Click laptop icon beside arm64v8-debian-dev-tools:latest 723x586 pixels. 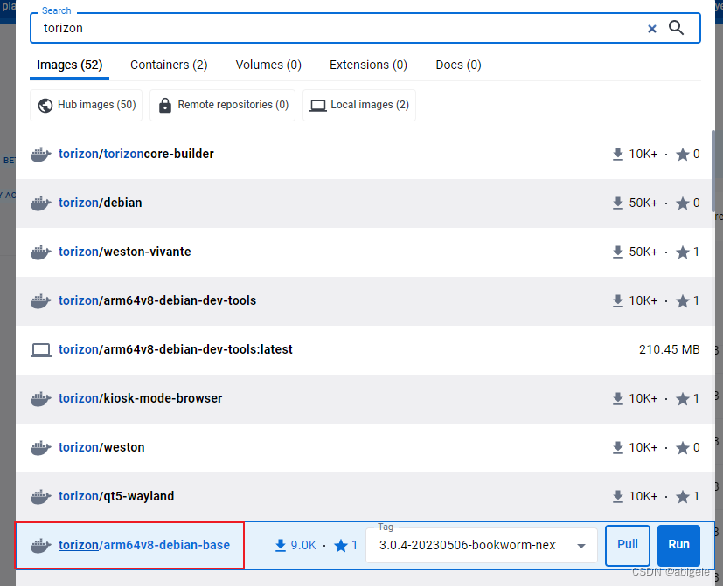(41, 350)
